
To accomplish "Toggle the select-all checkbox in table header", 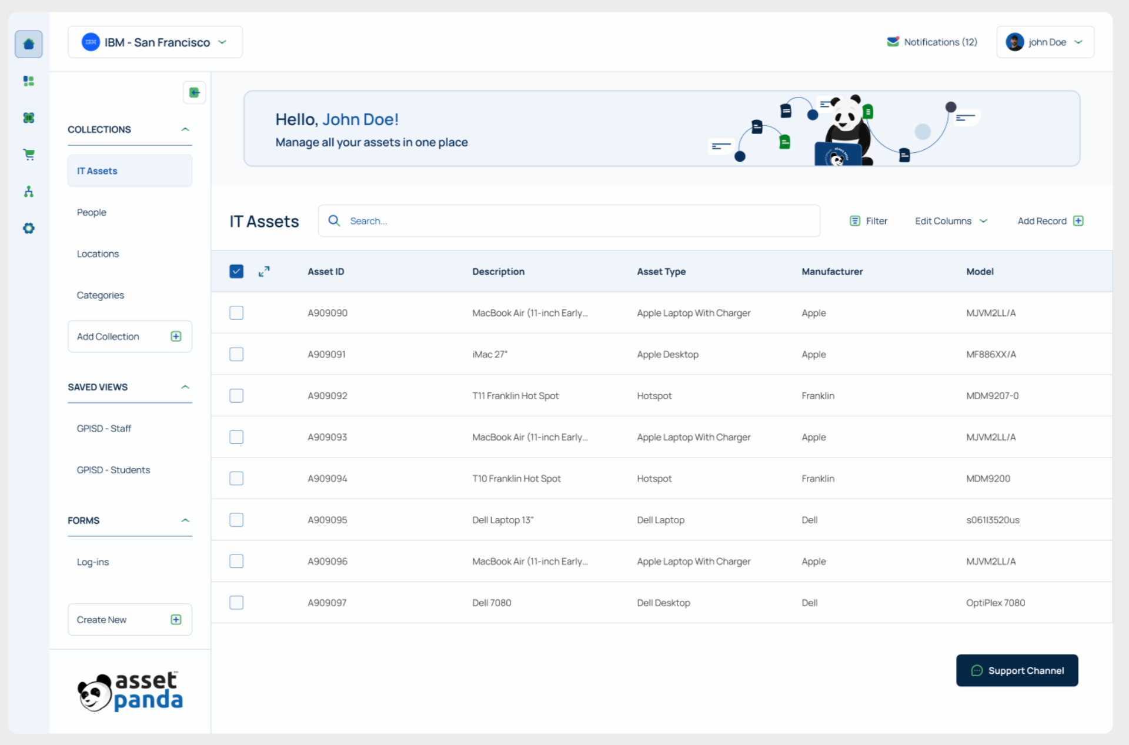I will pos(236,271).
